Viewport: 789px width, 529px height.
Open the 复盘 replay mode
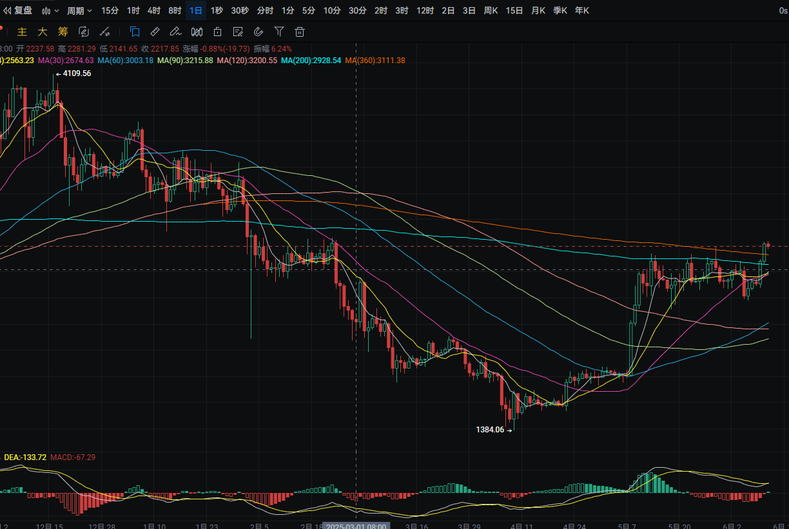(18, 10)
